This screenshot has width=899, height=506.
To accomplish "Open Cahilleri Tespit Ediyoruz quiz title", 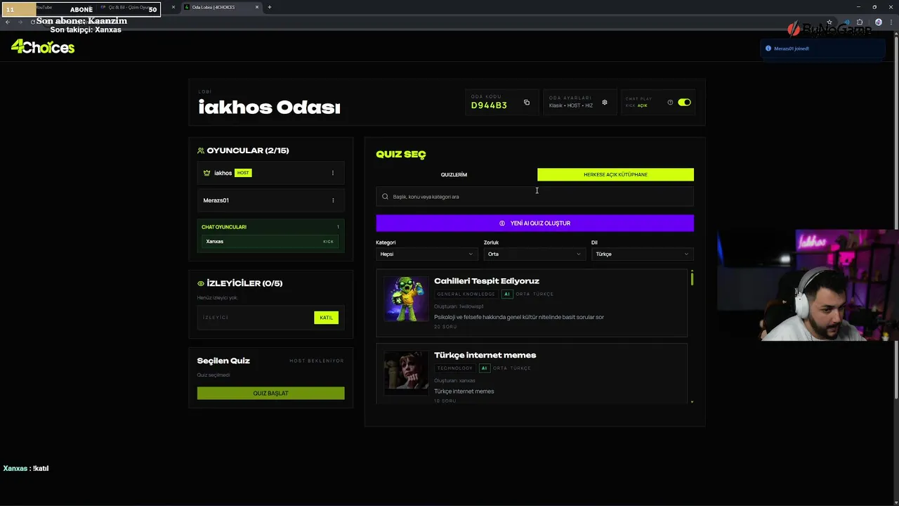I will pyautogui.click(x=486, y=281).
